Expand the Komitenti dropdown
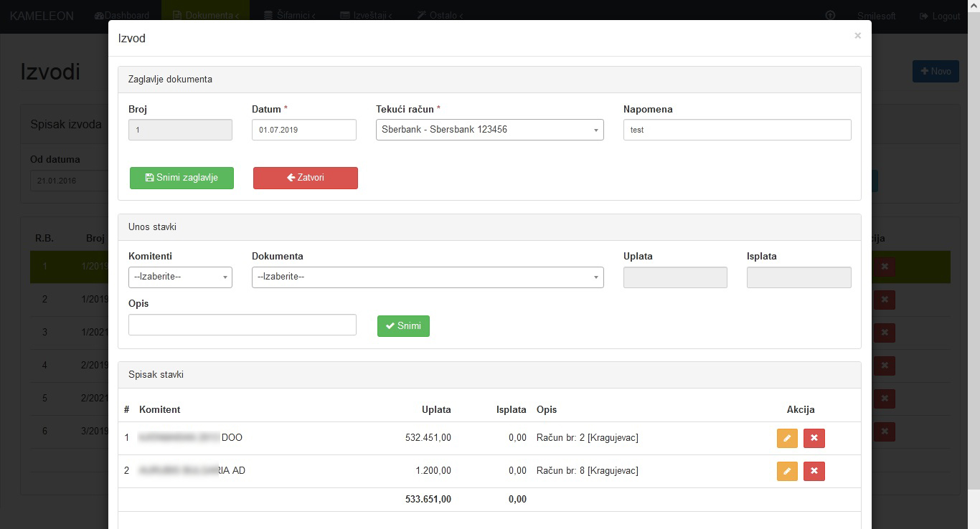The image size is (980, 529). coord(180,277)
